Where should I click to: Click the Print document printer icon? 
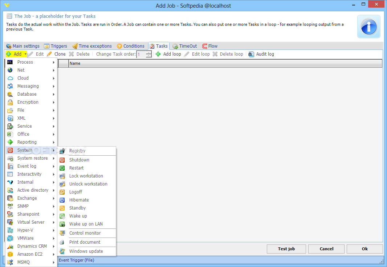(x=62, y=242)
